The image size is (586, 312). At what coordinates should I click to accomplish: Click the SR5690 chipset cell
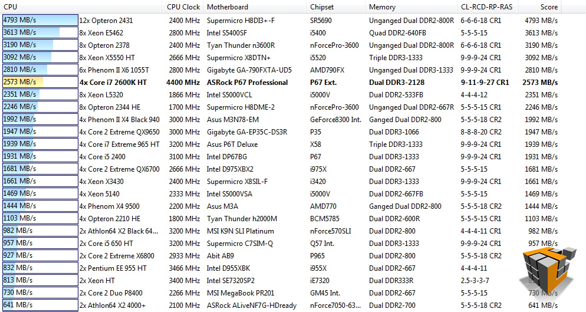[321, 21]
